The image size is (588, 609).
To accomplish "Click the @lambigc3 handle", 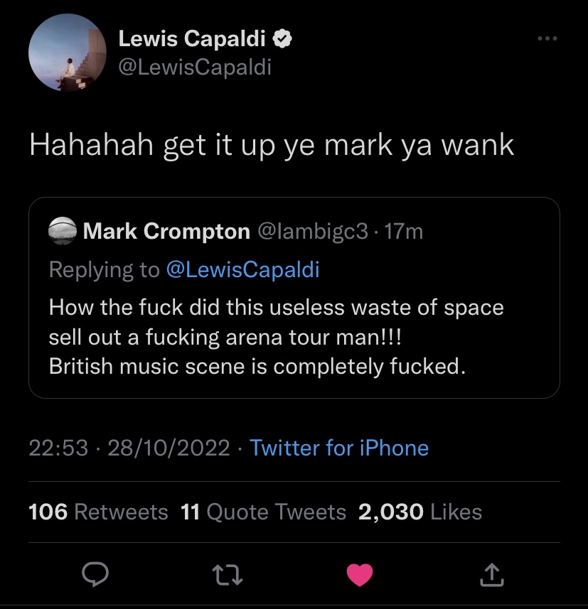I will click(x=313, y=232).
